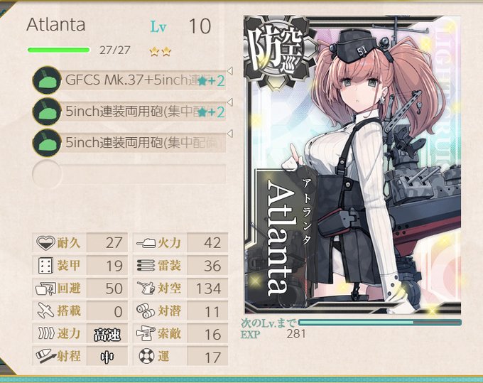
Task: Click the heart icon beside 耐久
Action: click(45, 243)
